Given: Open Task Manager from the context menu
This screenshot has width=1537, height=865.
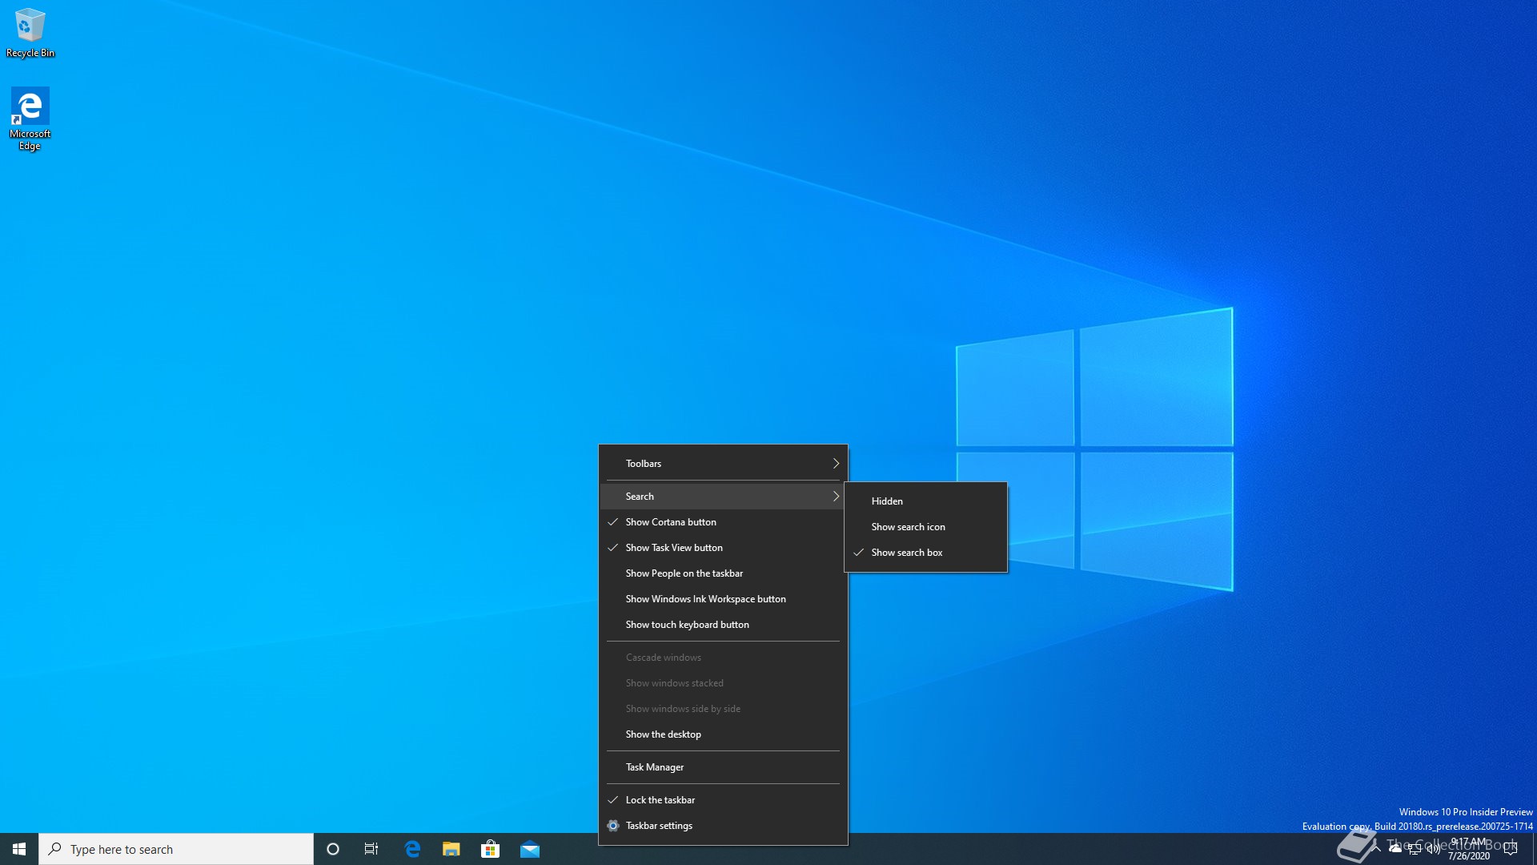Looking at the screenshot, I should point(655,767).
